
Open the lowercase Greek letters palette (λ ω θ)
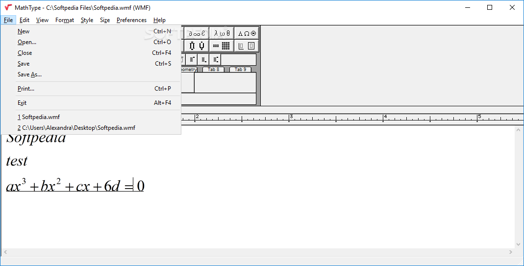[222, 33]
